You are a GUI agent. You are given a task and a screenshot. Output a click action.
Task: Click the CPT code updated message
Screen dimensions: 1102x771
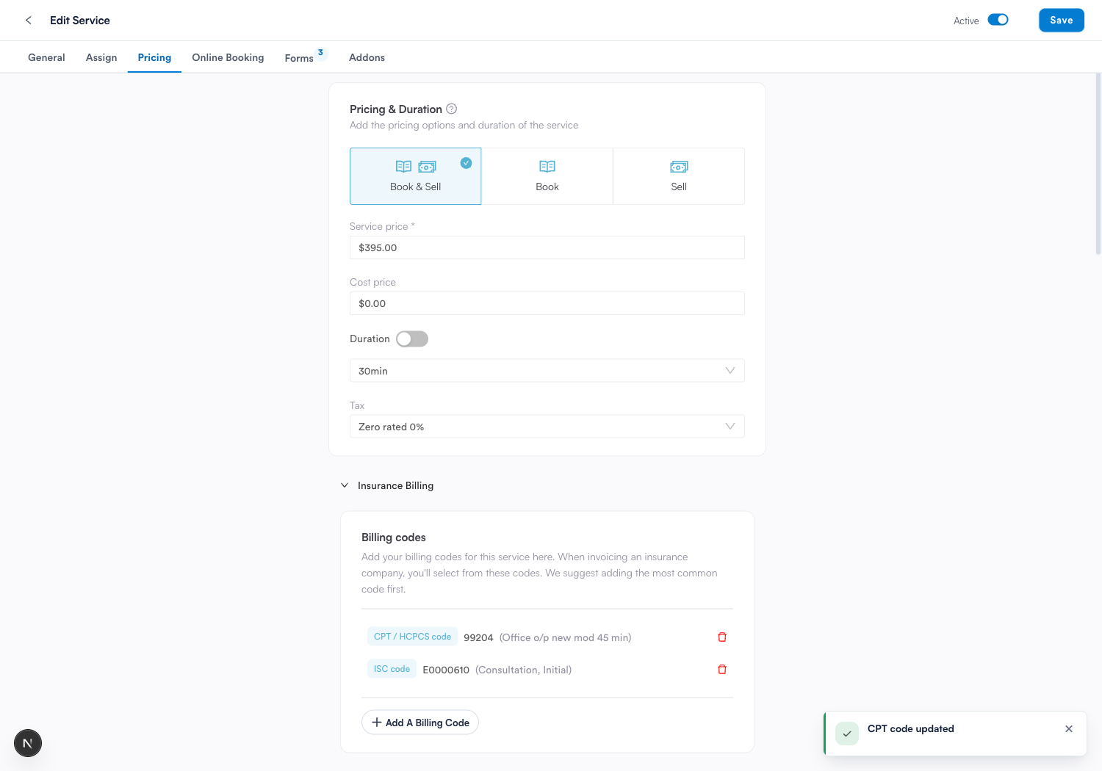click(911, 728)
